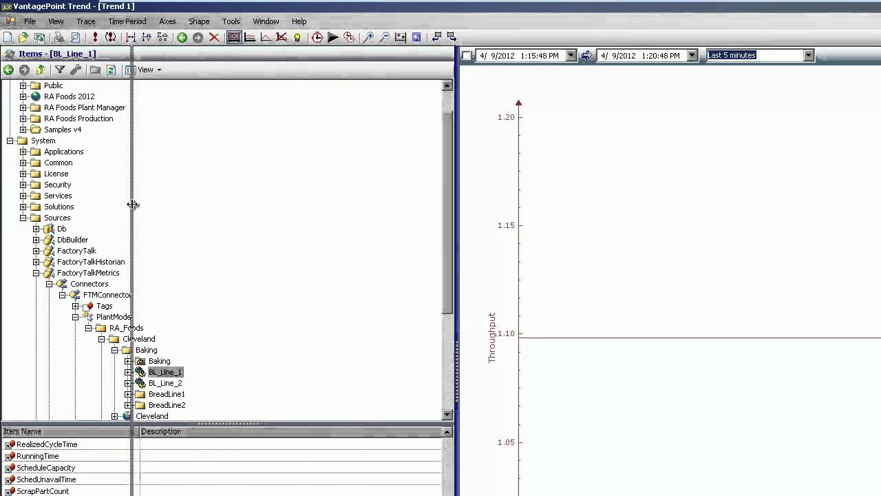The image size is (881, 496).
Task: Click the grey forward arrow in Items panel
Action: pyautogui.click(x=24, y=70)
